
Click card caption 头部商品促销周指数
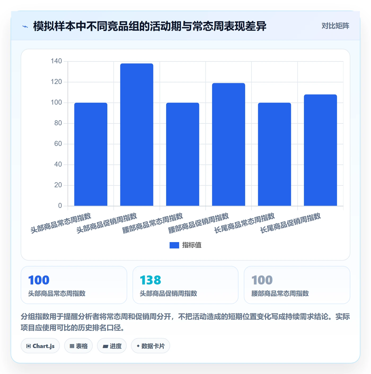point(168,293)
